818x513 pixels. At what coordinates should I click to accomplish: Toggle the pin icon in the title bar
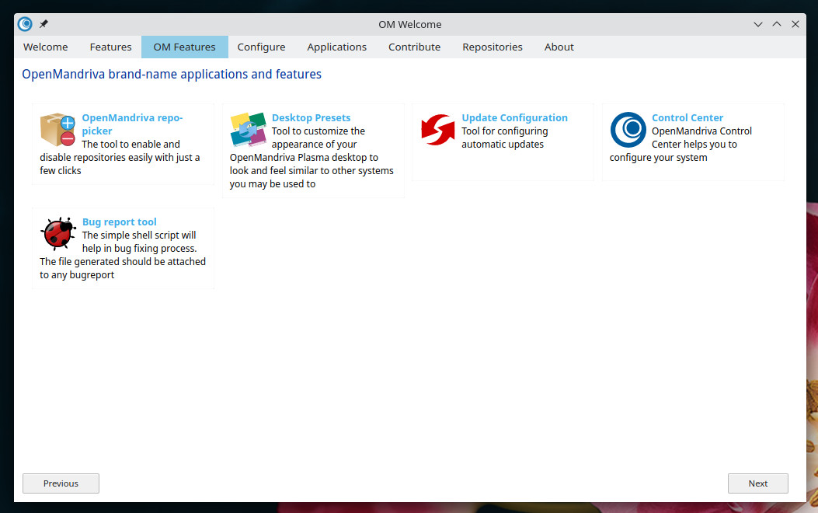click(x=44, y=24)
